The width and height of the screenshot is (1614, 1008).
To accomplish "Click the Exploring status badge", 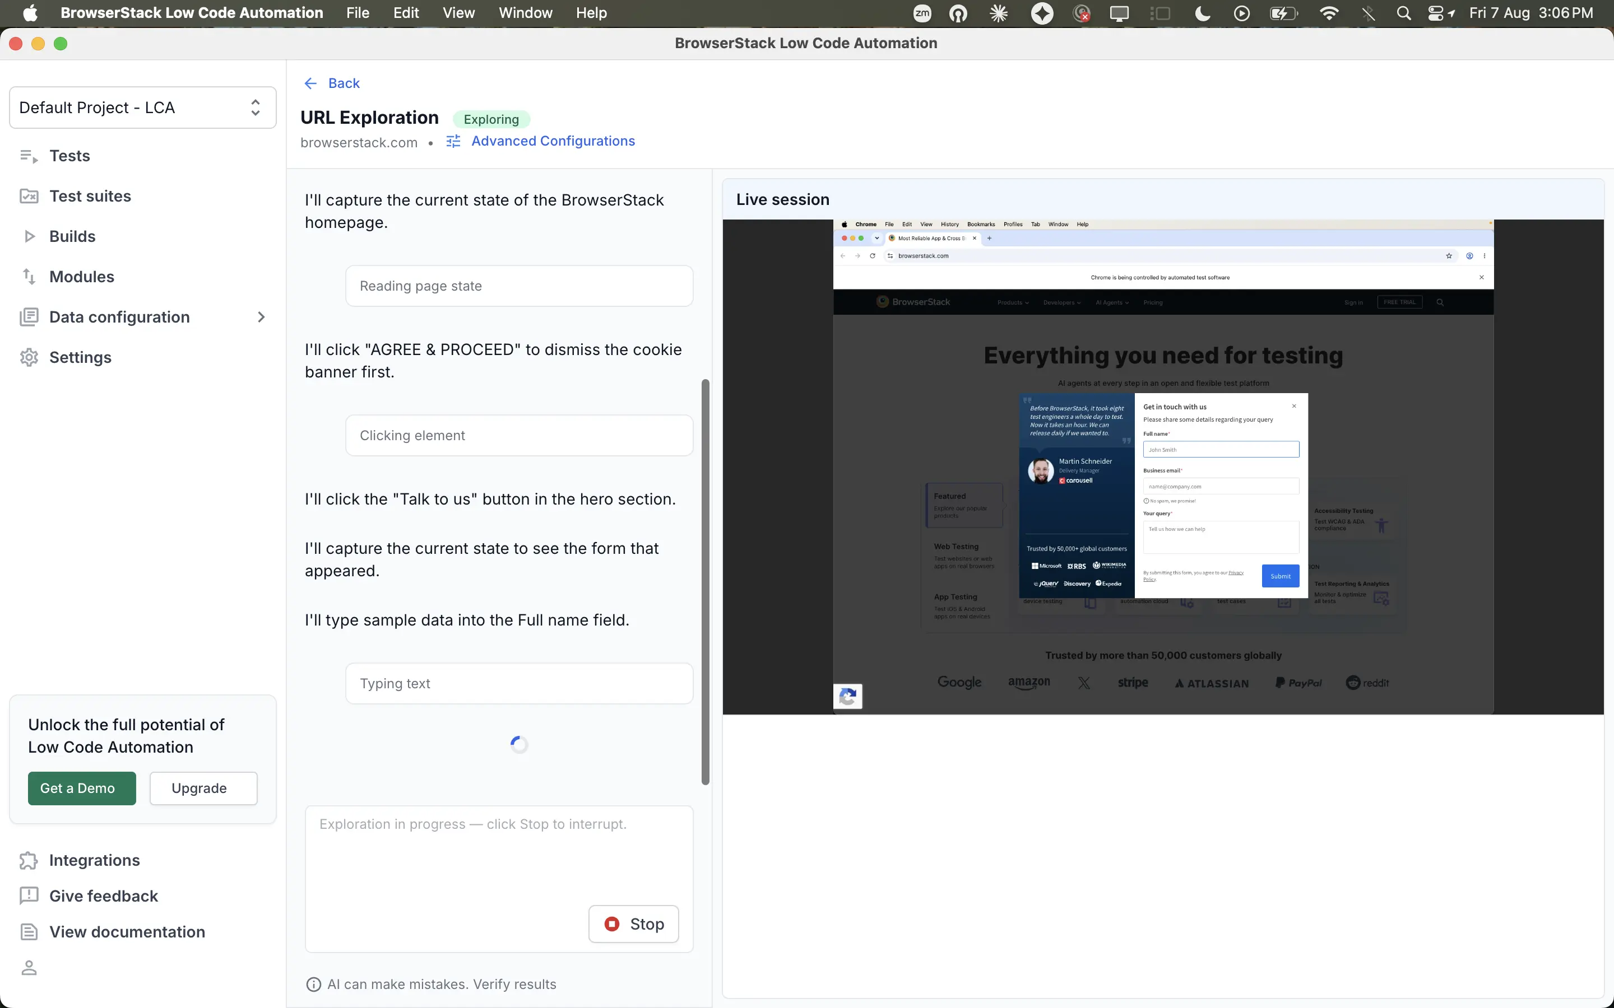I will (x=491, y=119).
